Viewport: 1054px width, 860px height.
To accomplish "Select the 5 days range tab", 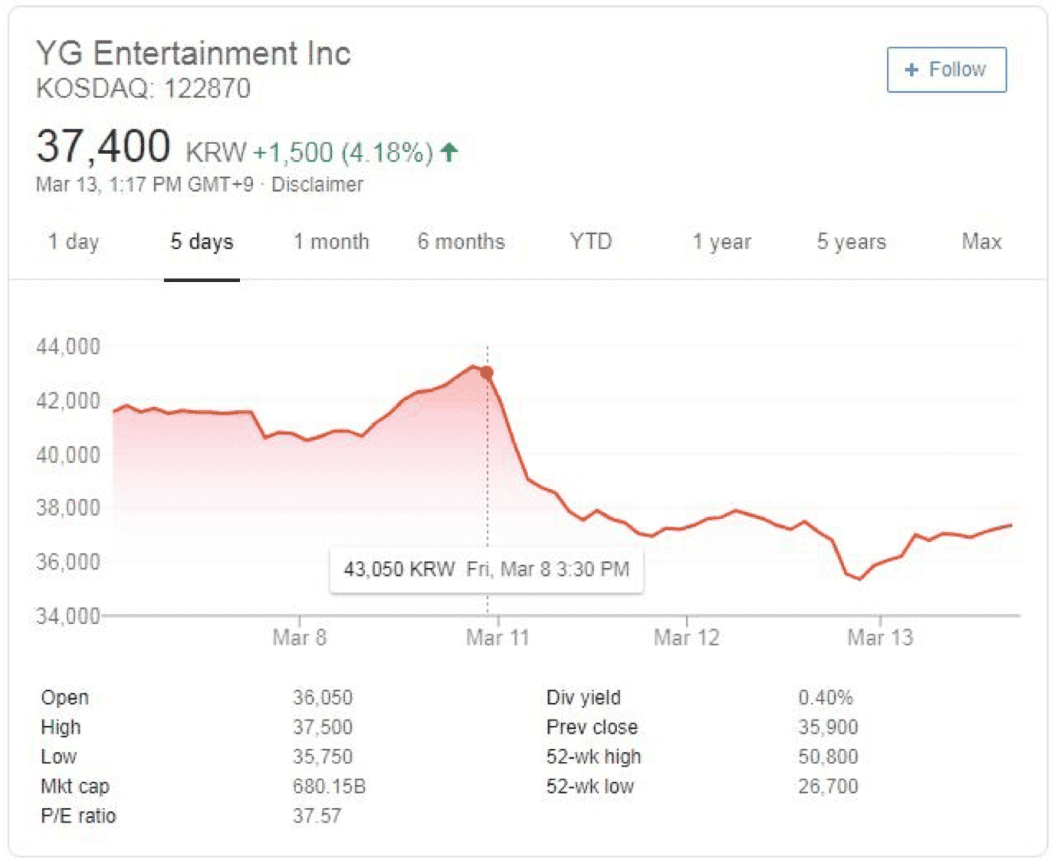I will [x=202, y=241].
